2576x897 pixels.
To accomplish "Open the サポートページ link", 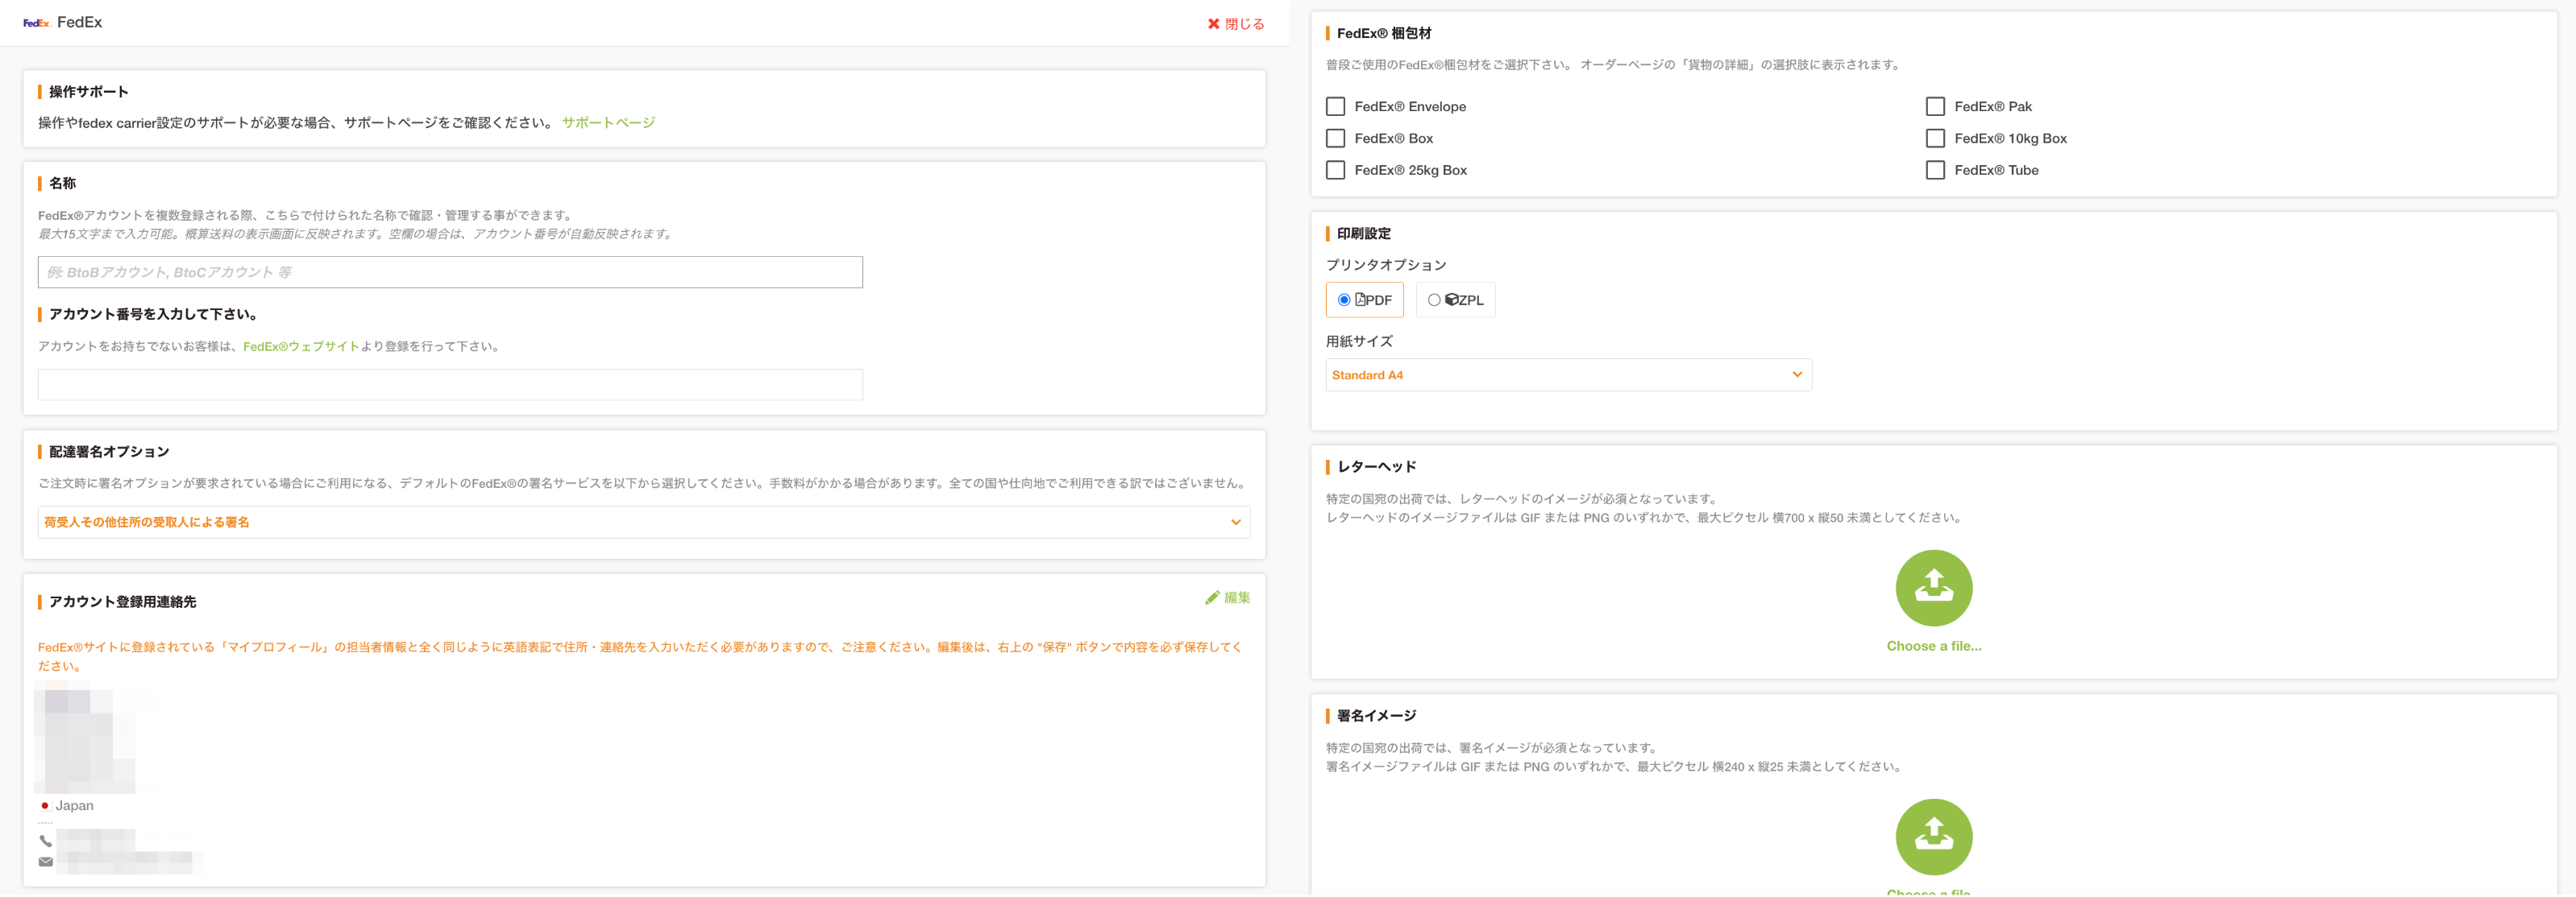I will point(608,123).
